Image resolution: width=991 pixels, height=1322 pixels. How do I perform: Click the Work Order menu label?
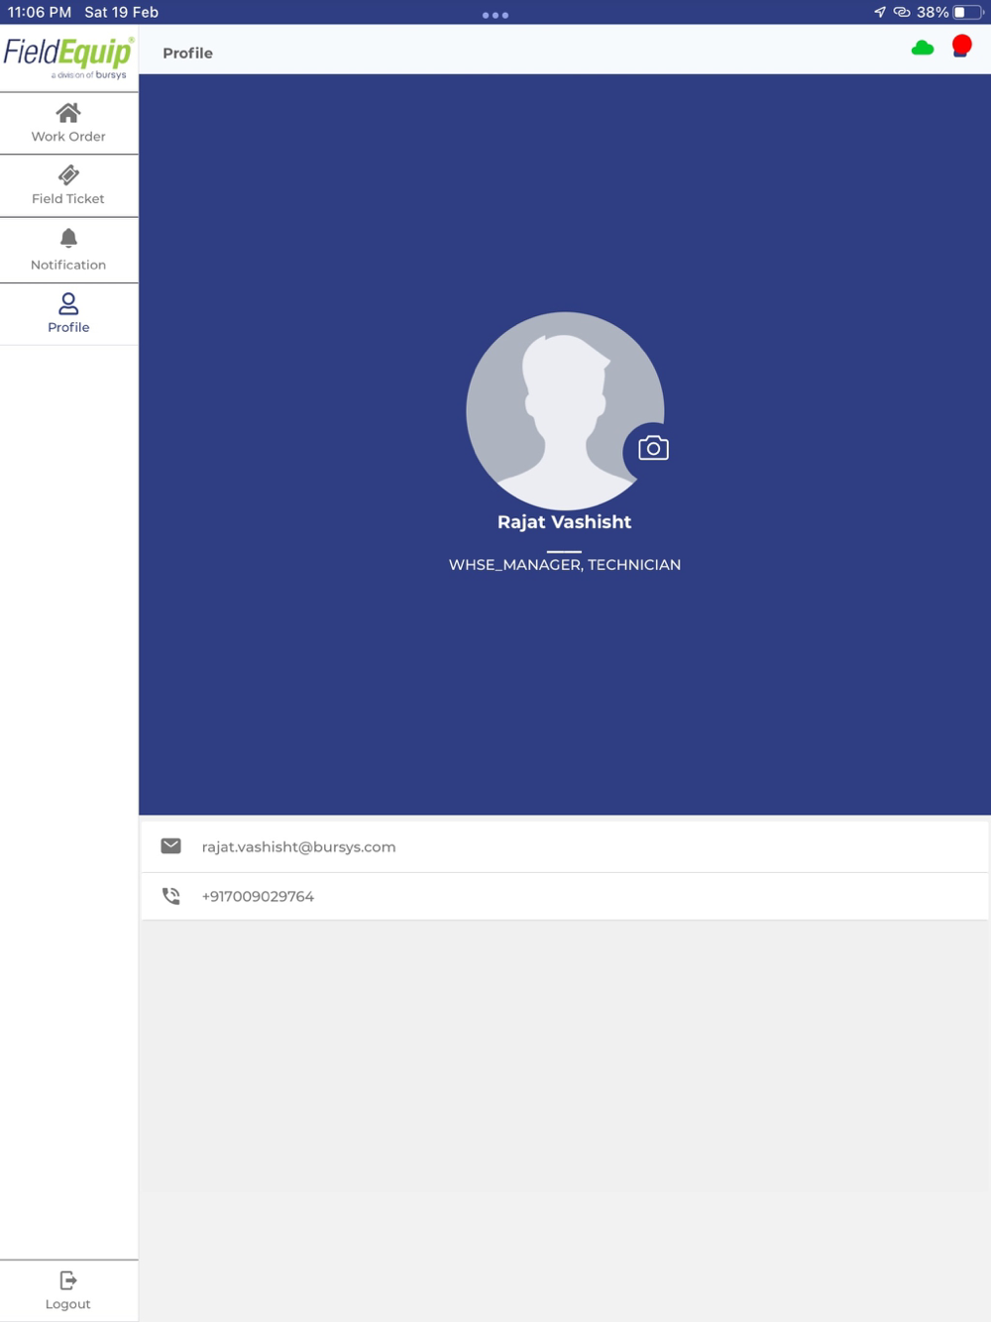68,137
